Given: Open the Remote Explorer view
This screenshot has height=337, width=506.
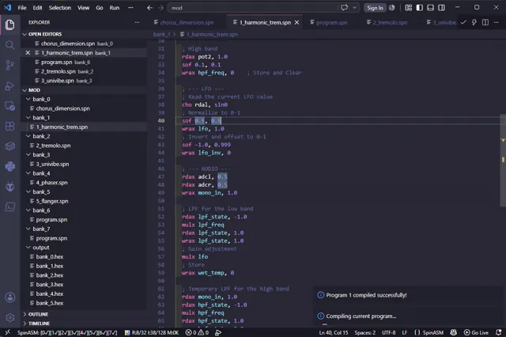Looking at the screenshot, I should (x=10, y=106).
